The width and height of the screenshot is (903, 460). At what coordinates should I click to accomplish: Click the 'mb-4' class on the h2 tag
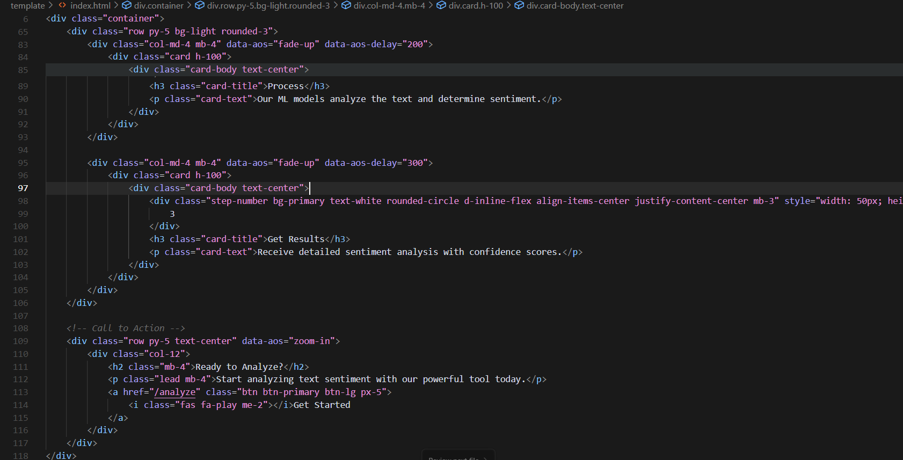coord(175,367)
